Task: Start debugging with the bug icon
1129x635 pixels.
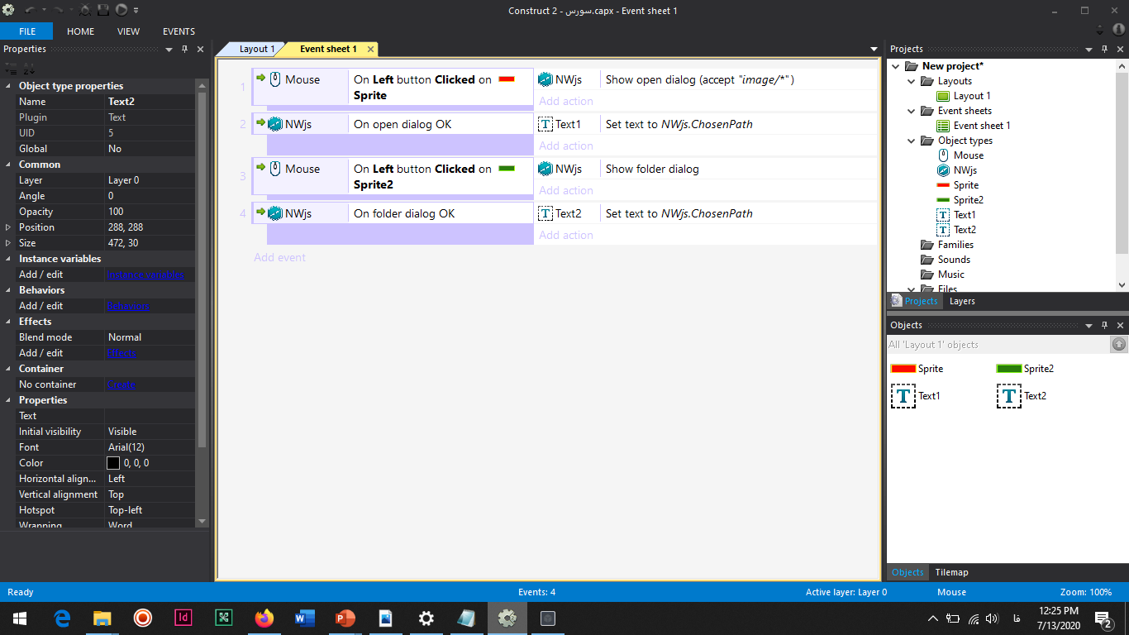Action: pyautogui.click(x=86, y=10)
